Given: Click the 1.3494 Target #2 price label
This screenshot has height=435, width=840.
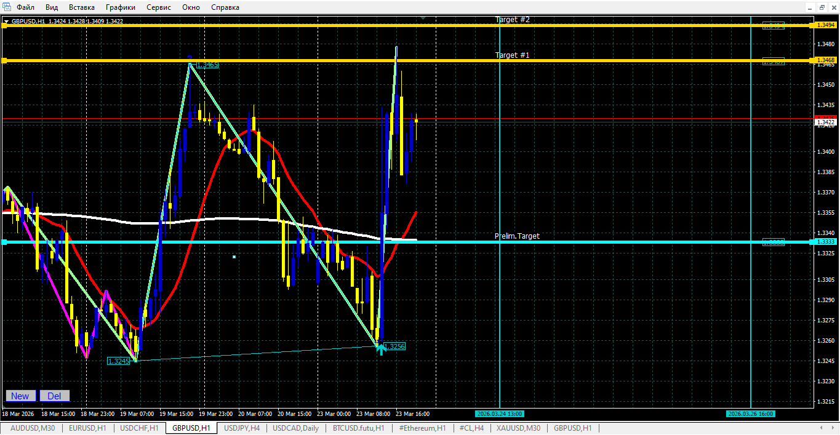Looking at the screenshot, I should click(x=826, y=25).
